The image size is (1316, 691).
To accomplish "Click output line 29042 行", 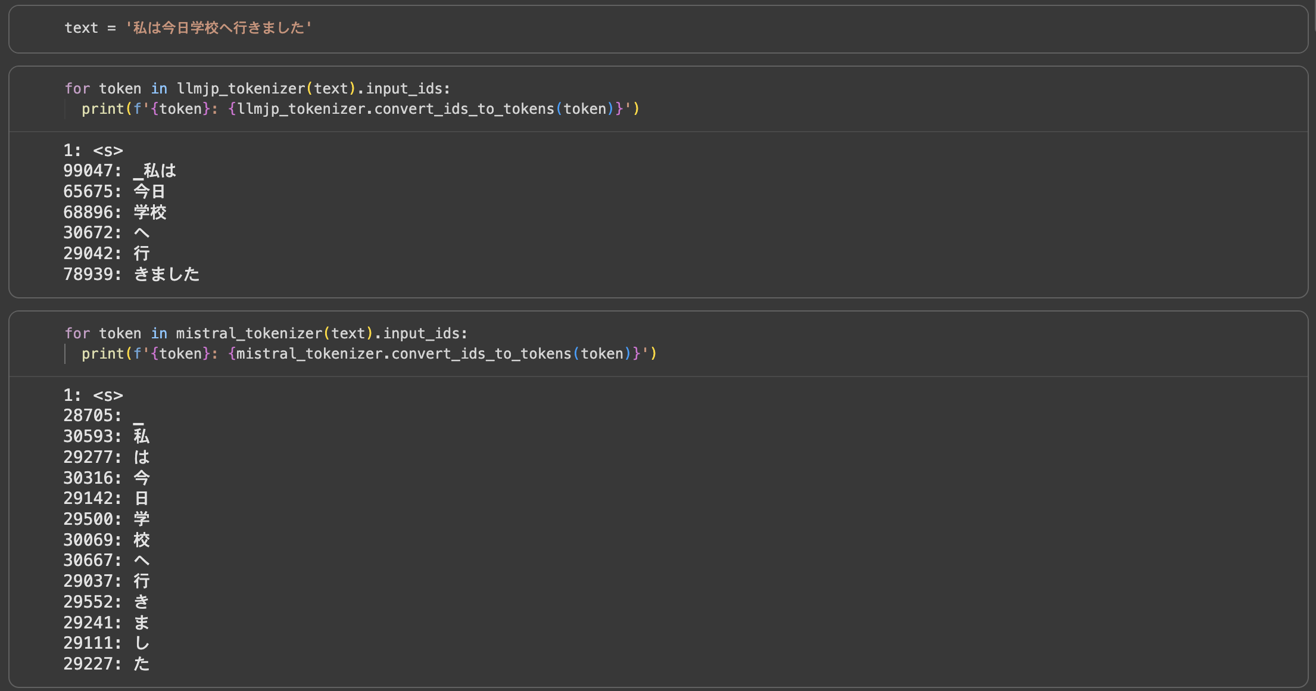I will click(107, 254).
